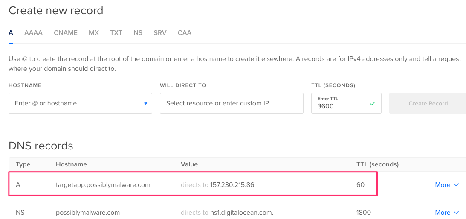
Task: Click the TTL field showing 3600
Action: (346, 103)
